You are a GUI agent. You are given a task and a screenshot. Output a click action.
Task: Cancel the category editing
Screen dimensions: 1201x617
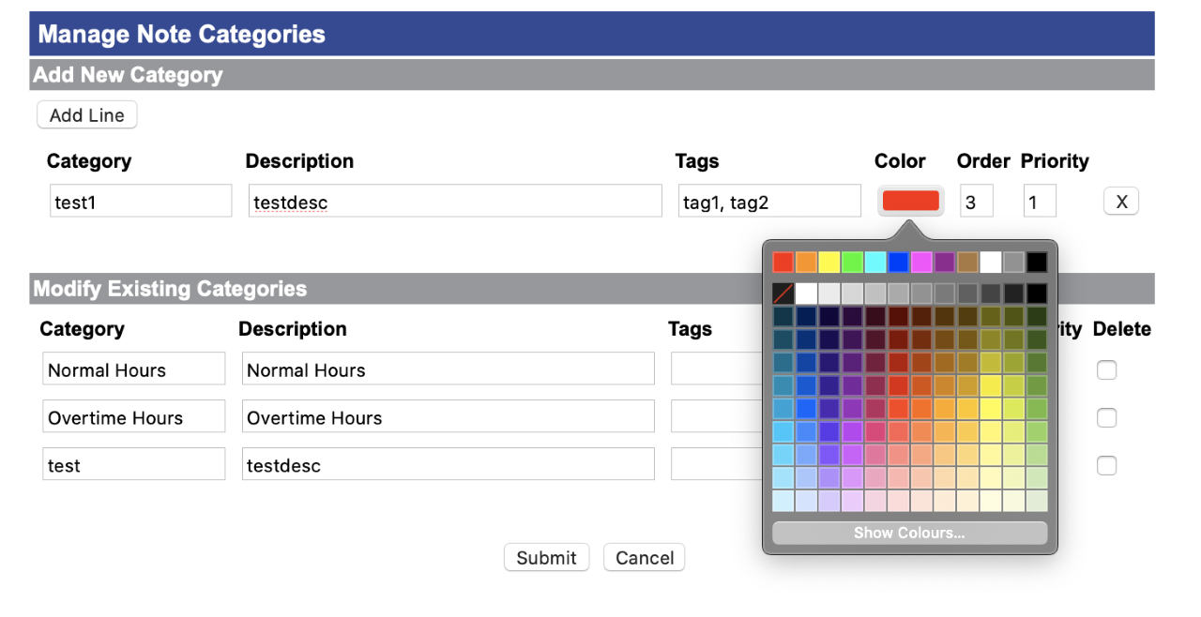(x=644, y=558)
